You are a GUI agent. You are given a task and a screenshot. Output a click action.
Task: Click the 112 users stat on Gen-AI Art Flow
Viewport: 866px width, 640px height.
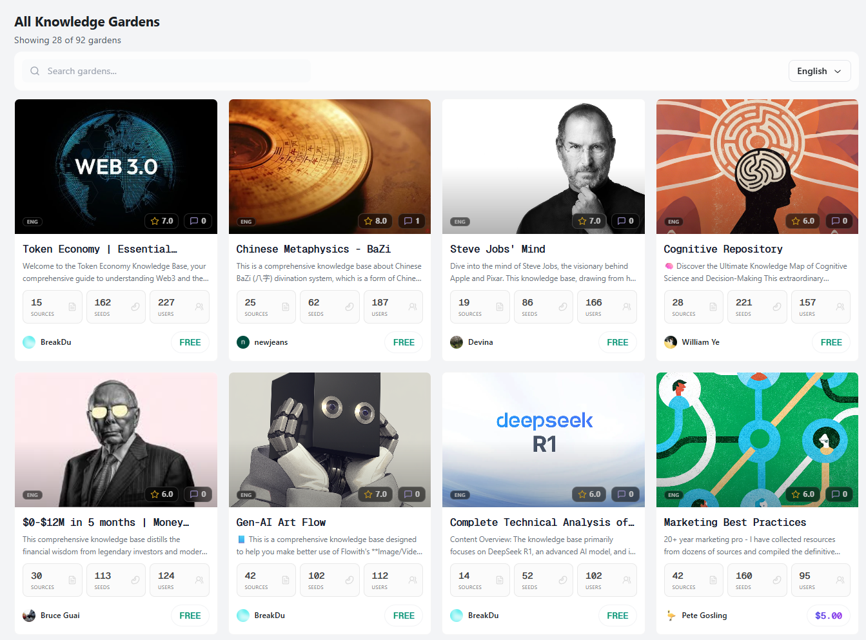click(393, 580)
